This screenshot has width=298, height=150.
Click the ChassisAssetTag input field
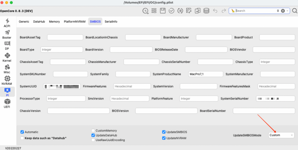68,62
